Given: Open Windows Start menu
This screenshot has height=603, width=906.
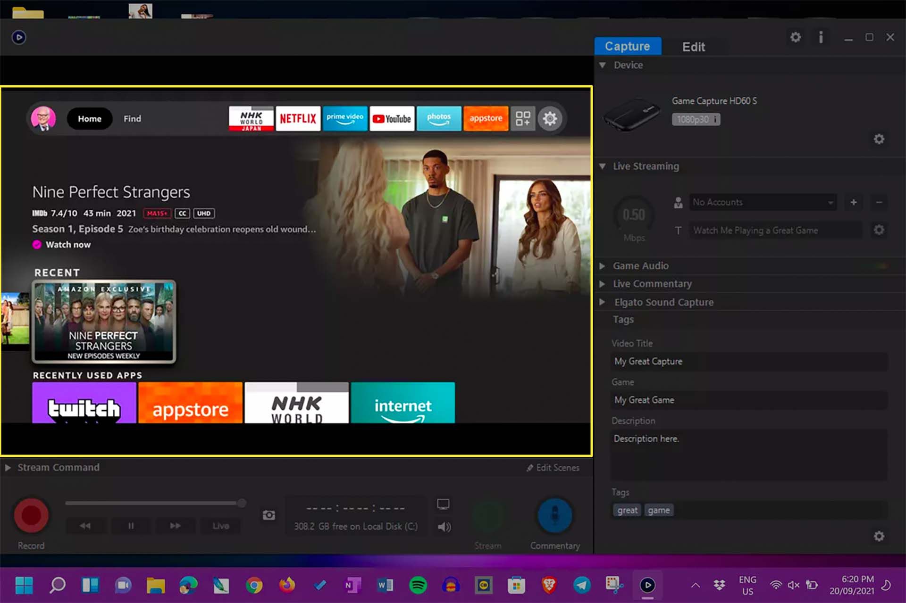Looking at the screenshot, I should pyautogui.click(x=24, y=585).
